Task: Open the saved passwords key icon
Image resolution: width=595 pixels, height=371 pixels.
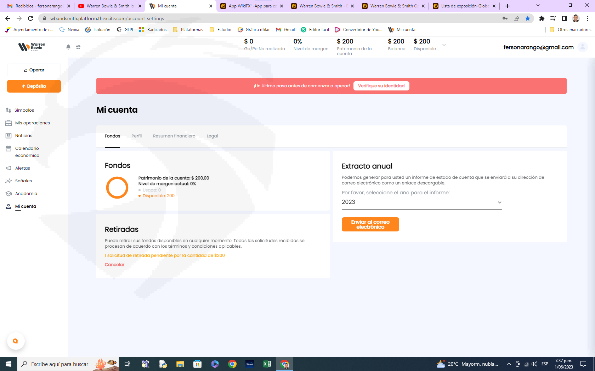Action: [x=505, y=18]
